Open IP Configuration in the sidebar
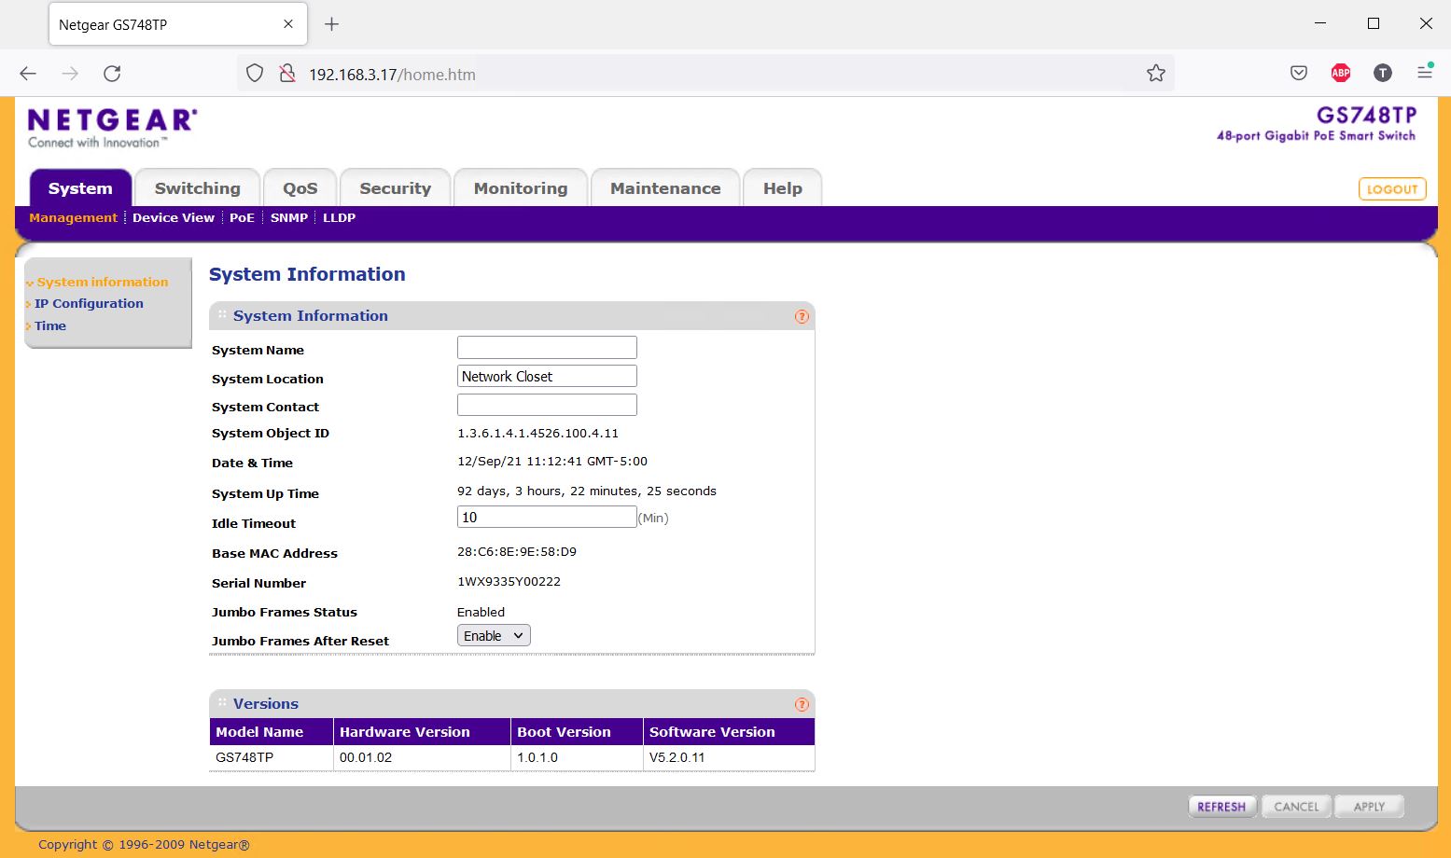Viewport: 1451px width, 858px height. [89, 304]
